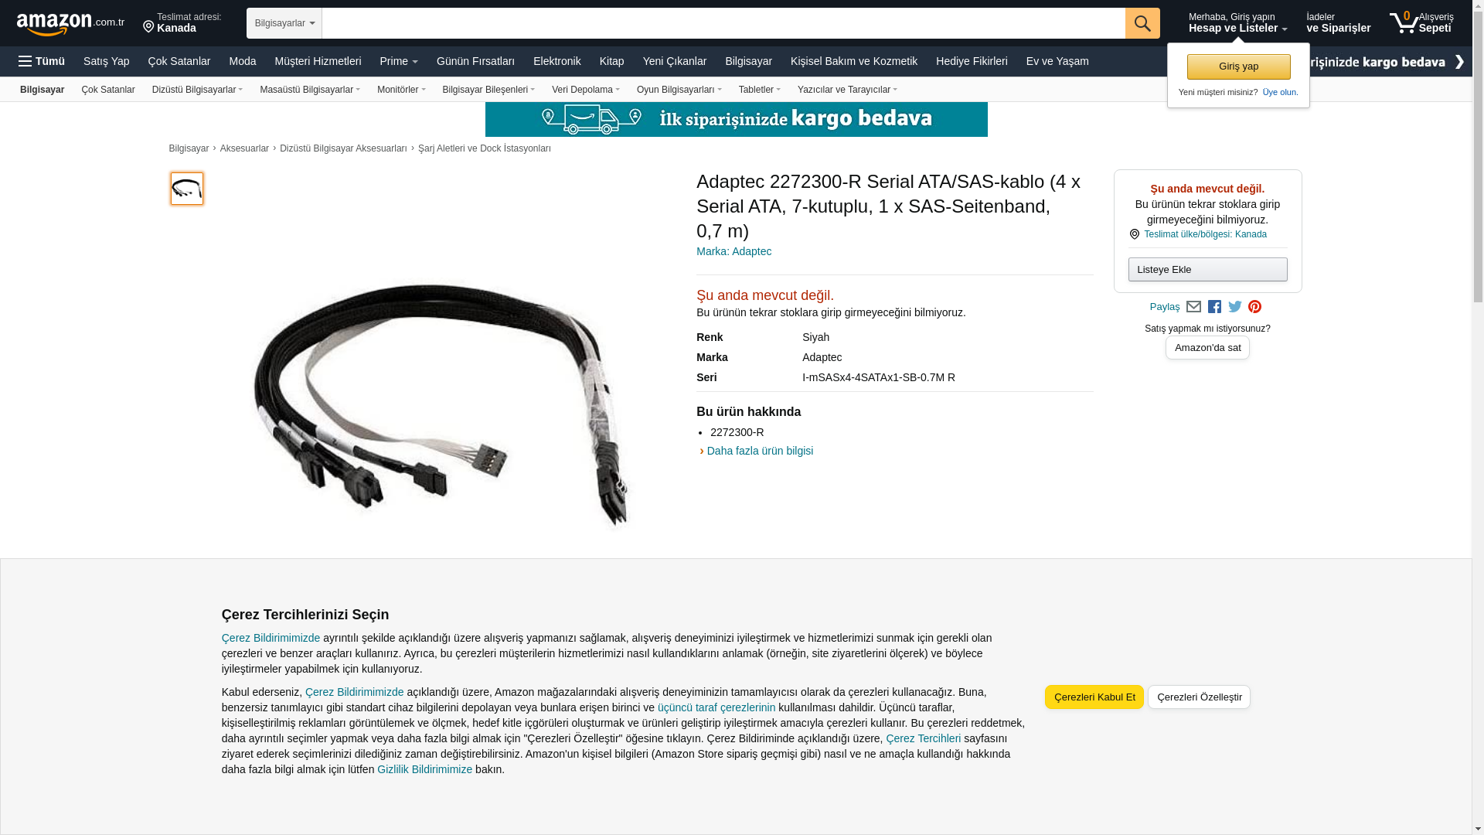Image resolution: width=1484 pixels, height=835 pixels.
Task: Click the Giriş yap sign-in button
Action: [x=1238, y=66]
